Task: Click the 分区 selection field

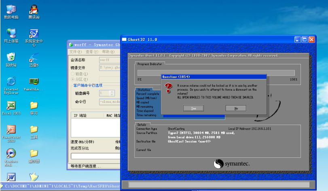Action: coord(110,79)
